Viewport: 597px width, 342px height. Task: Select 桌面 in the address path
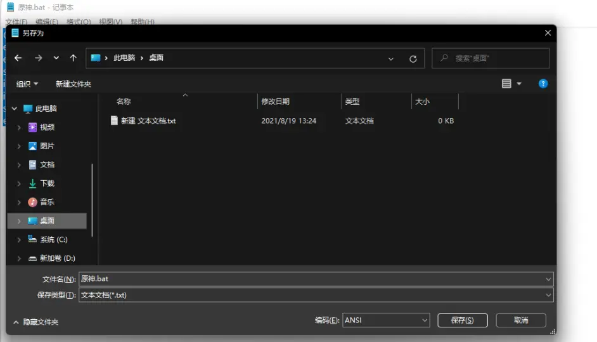tap(156, 58)
